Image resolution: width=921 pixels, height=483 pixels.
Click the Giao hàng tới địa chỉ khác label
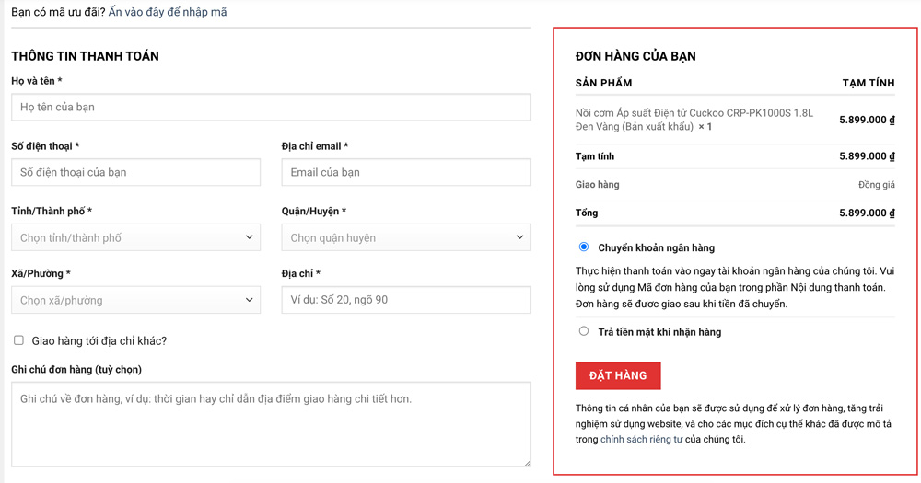click(x=99, y=341)
